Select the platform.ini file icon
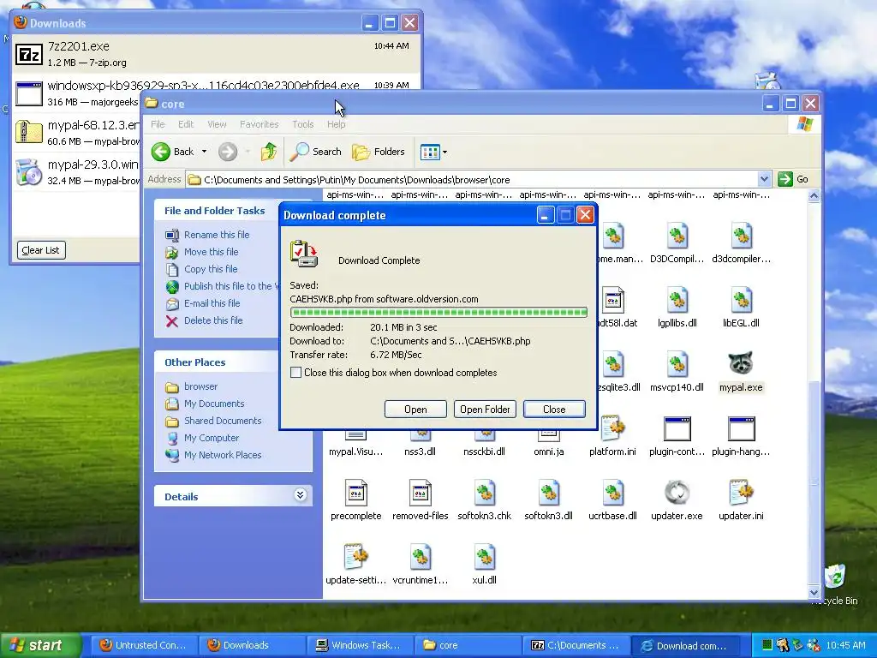The image size is (877, 658). 612,428
